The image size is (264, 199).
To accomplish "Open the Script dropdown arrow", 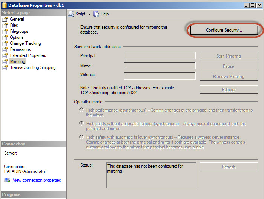I will point(89,14).
